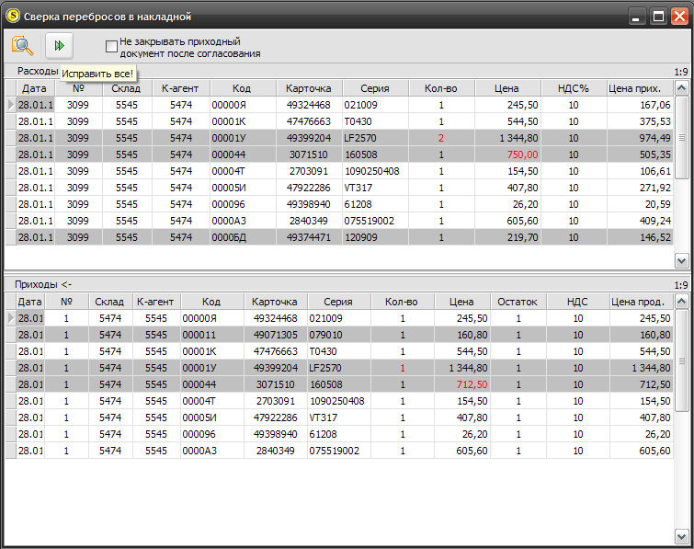Select red price 712,50 cell in Приходы
This screenshot has height=549, width=694.
pyautogui.click(x=461, y=384)
